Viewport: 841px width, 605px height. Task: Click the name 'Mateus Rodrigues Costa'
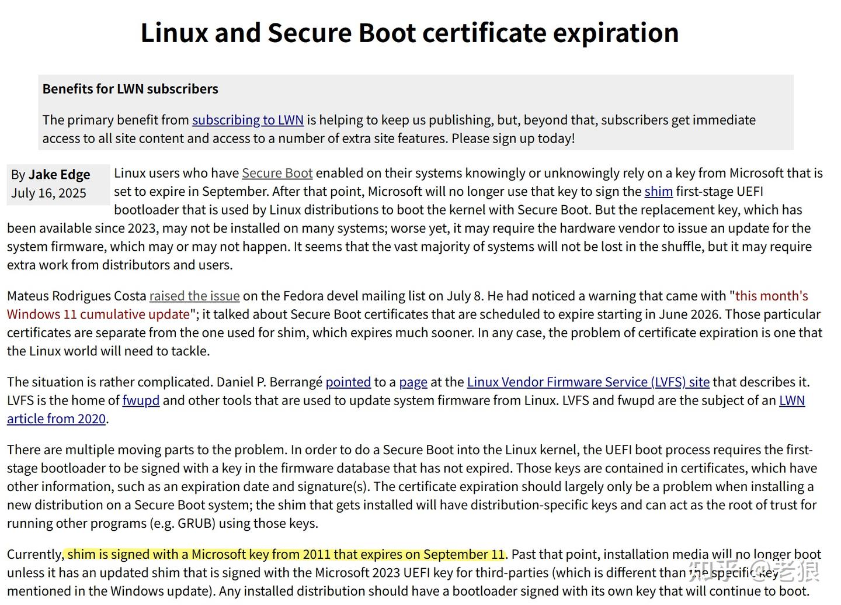tap(77, 296)
